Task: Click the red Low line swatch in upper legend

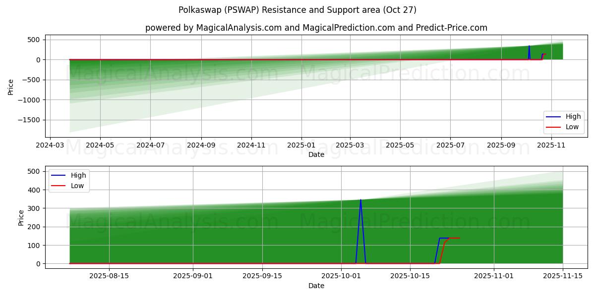Action: tap(553, 127)
